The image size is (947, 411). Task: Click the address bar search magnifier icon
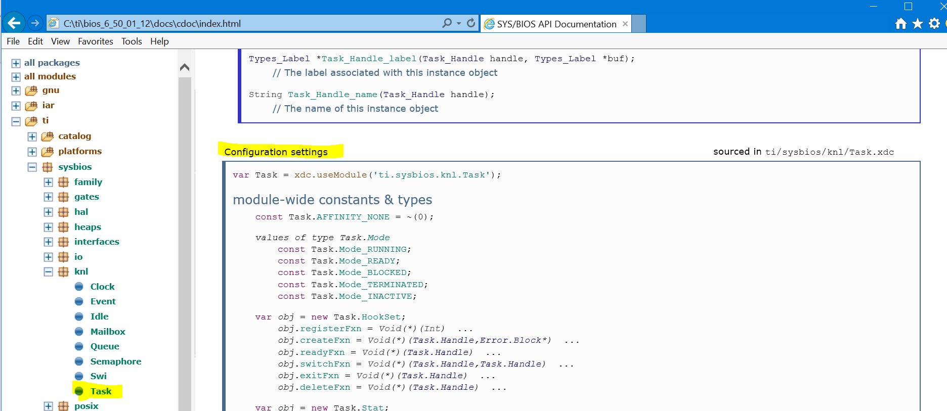(447, 23)
